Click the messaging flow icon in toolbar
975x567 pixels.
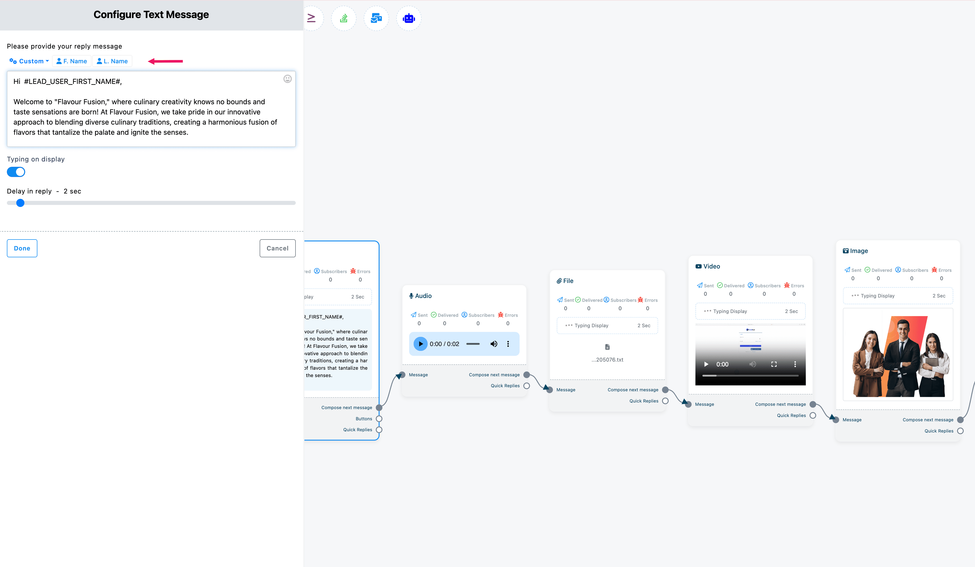click(x=376, y=18)
